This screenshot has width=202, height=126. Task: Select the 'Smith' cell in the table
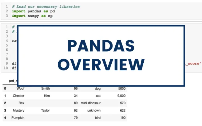point(45,88)
